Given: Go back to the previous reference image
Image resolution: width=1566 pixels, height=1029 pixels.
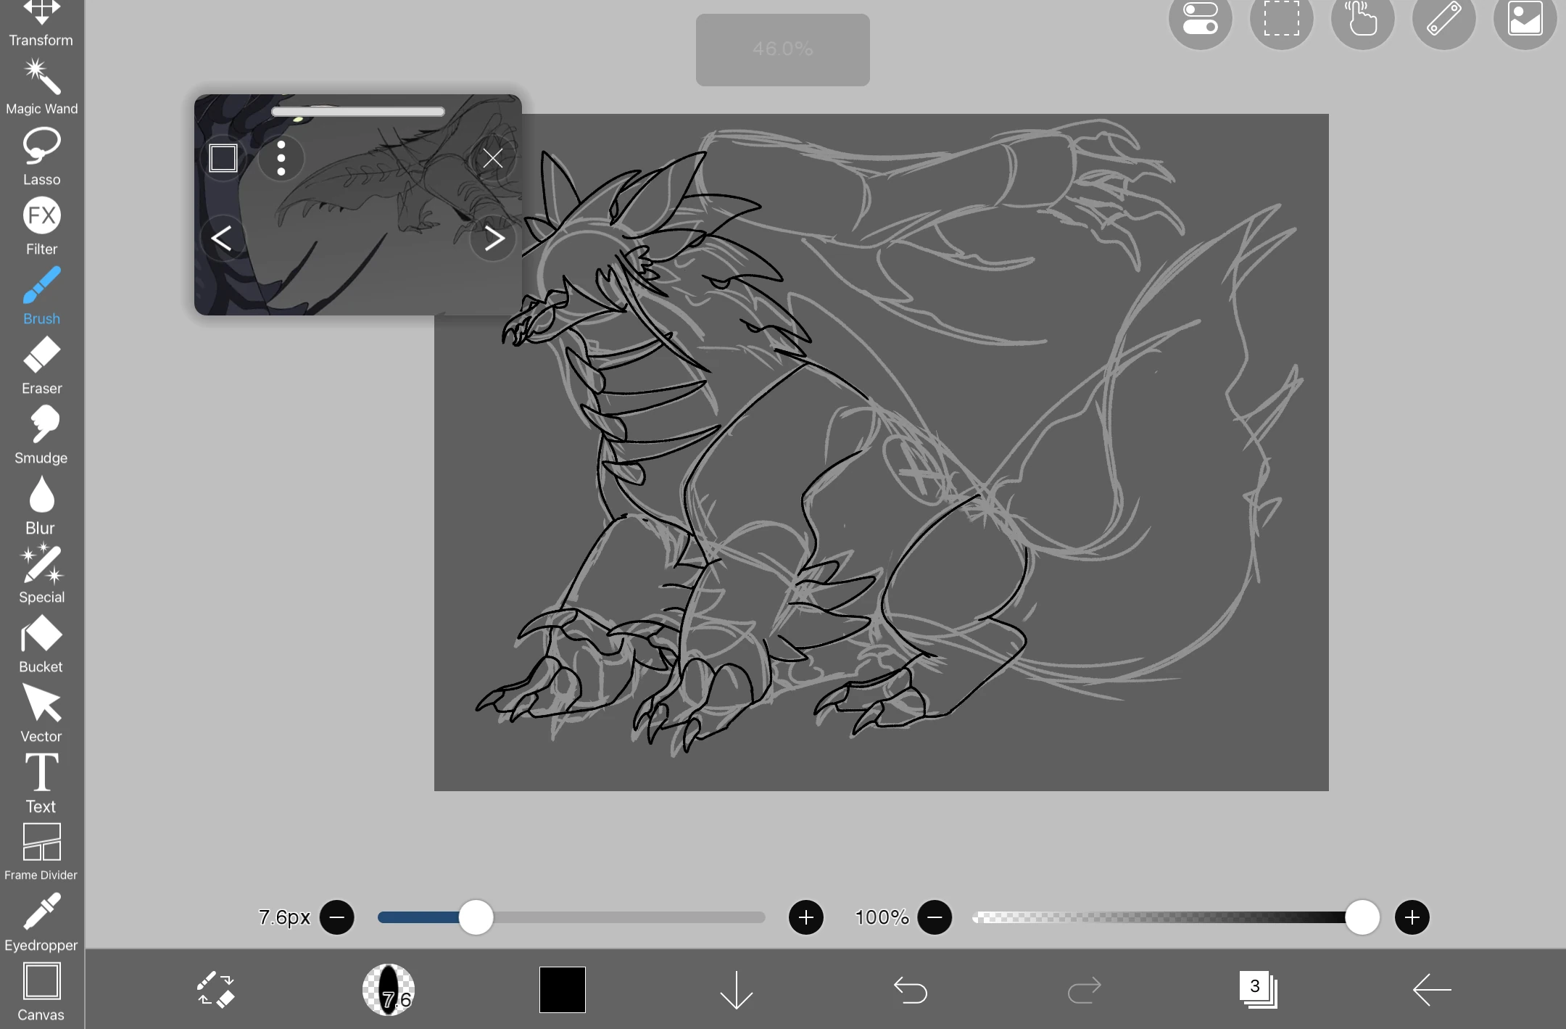Looking at the screenshot, I should (x=223, y=238).
